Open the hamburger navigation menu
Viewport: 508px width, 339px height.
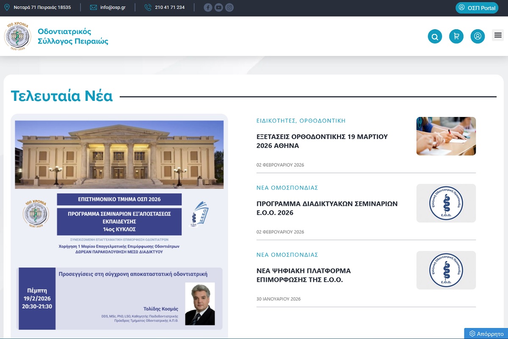pyautogui.click(x=498, y=35)
